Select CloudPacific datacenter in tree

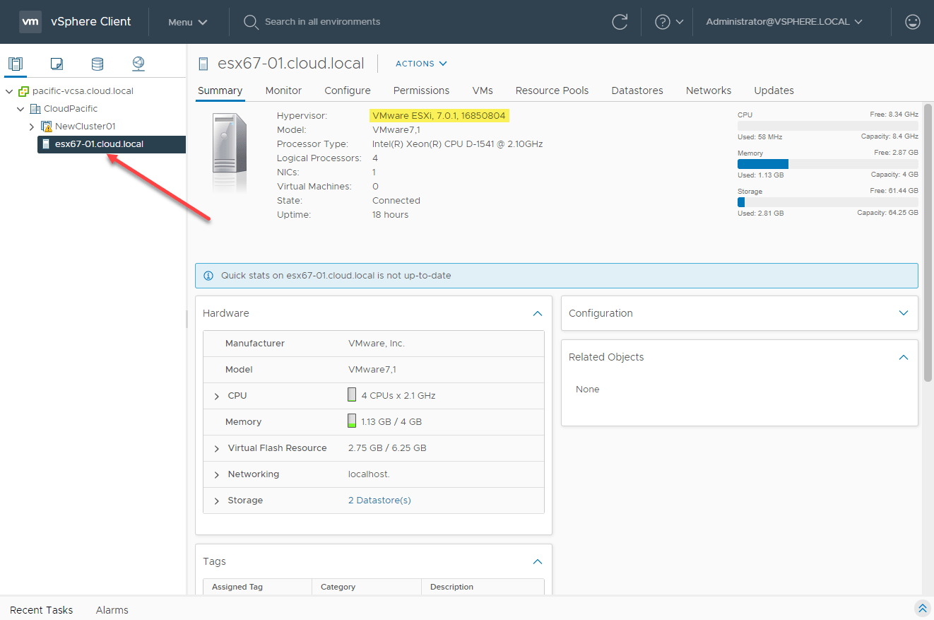click(71, 109)
